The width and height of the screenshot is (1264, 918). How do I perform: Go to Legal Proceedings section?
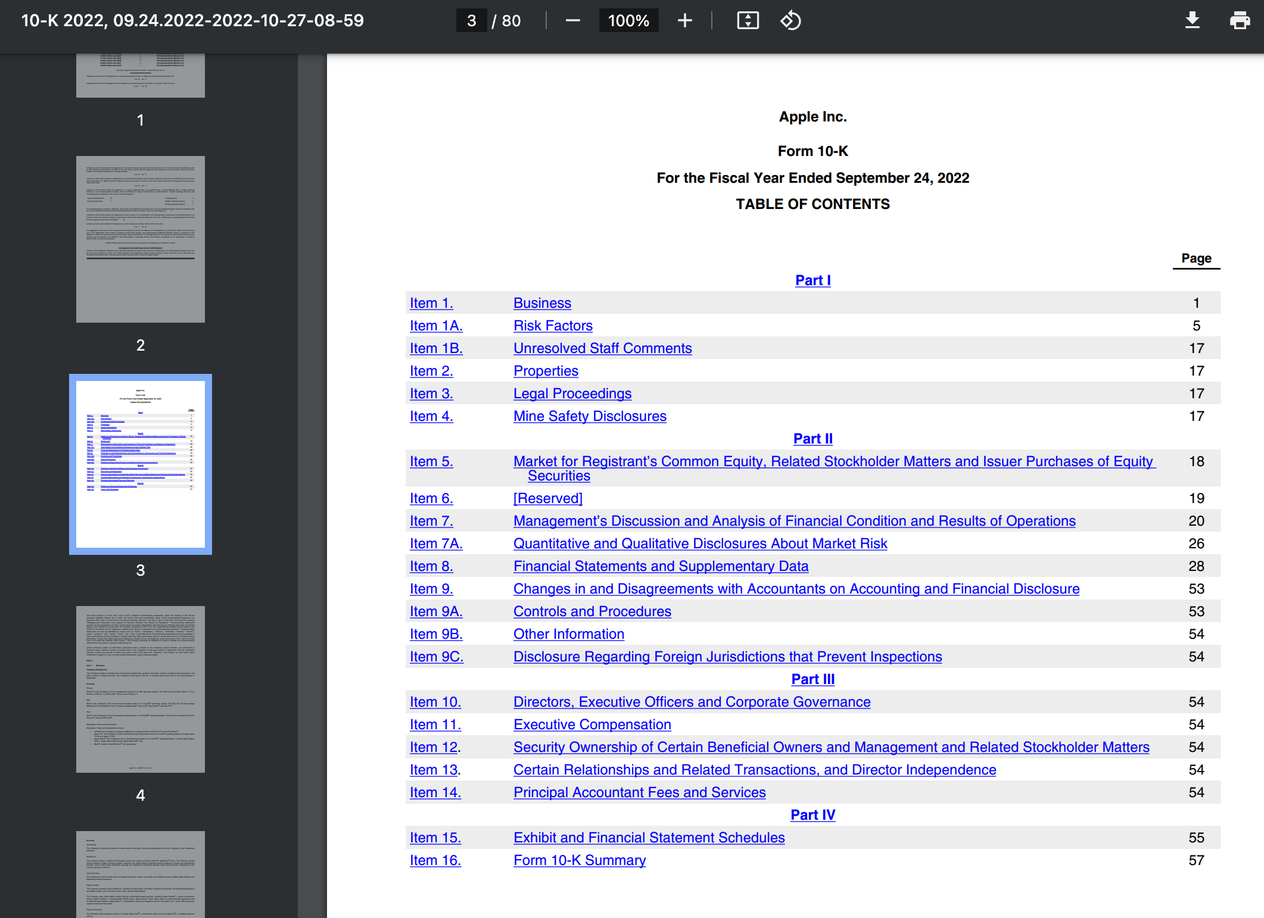pos(572,394)
